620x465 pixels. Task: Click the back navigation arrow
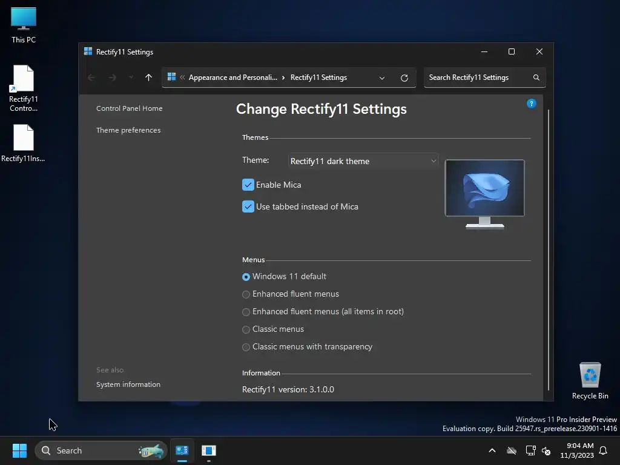click(x=91, y=77)
